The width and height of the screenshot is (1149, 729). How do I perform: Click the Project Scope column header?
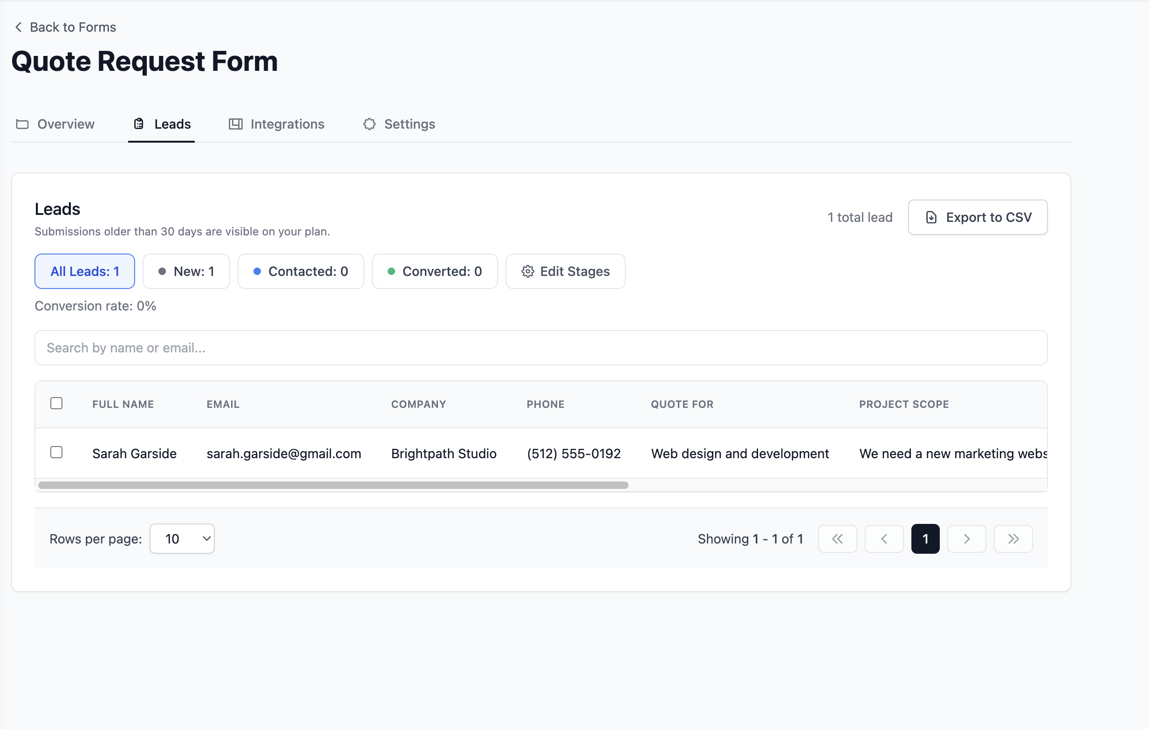[904, 405]
